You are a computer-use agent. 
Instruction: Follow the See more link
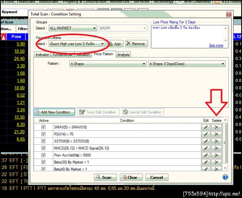coord(216,45)
